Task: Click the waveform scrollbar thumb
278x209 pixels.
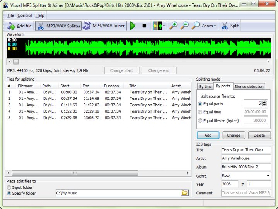Action: click(x=16, y=62)
